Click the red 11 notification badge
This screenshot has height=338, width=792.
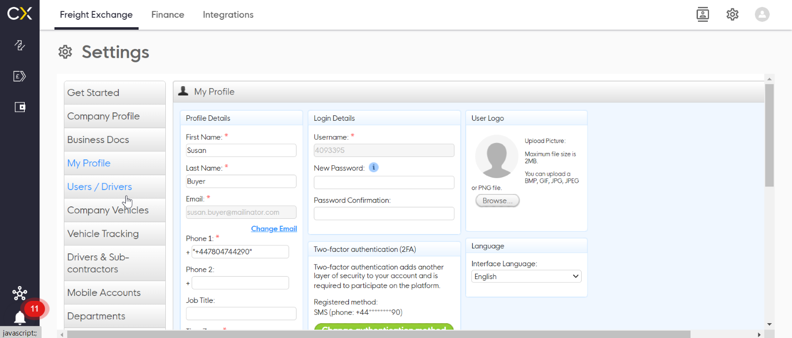[x=35, y=309]
